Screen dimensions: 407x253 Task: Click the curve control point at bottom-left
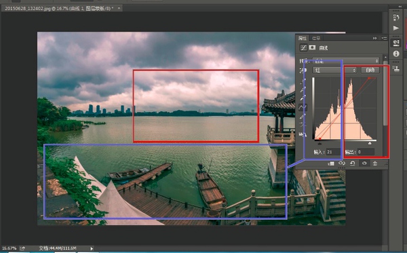(319, 138)
